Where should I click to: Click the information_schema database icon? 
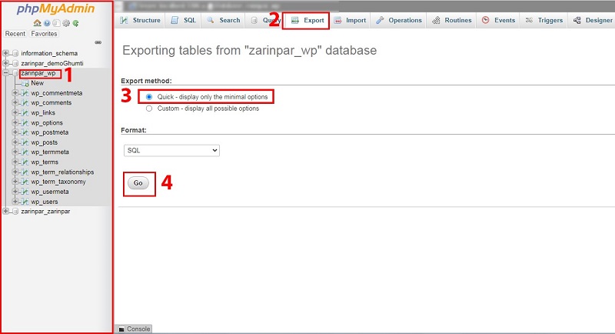pos(15,53)
